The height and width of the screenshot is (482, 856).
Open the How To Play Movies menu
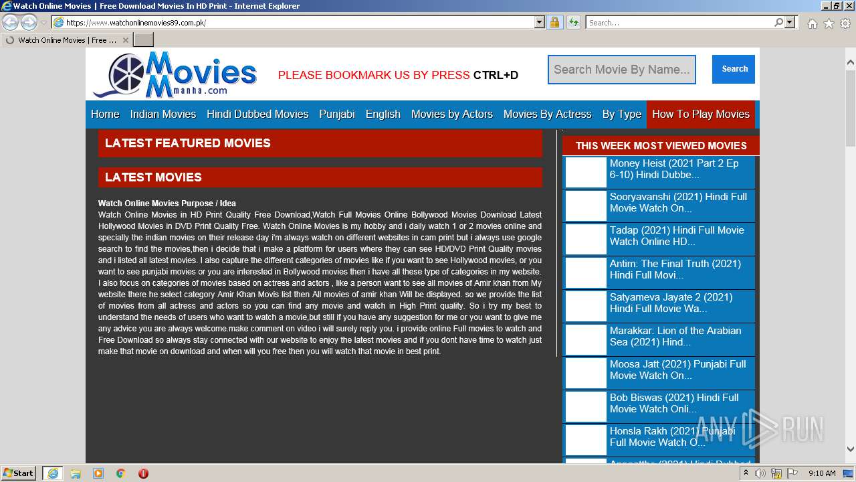coord(701,114)
